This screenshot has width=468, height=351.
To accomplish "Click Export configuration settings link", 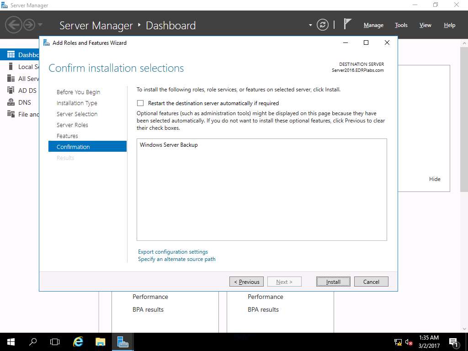I will [x=173, y=252].
